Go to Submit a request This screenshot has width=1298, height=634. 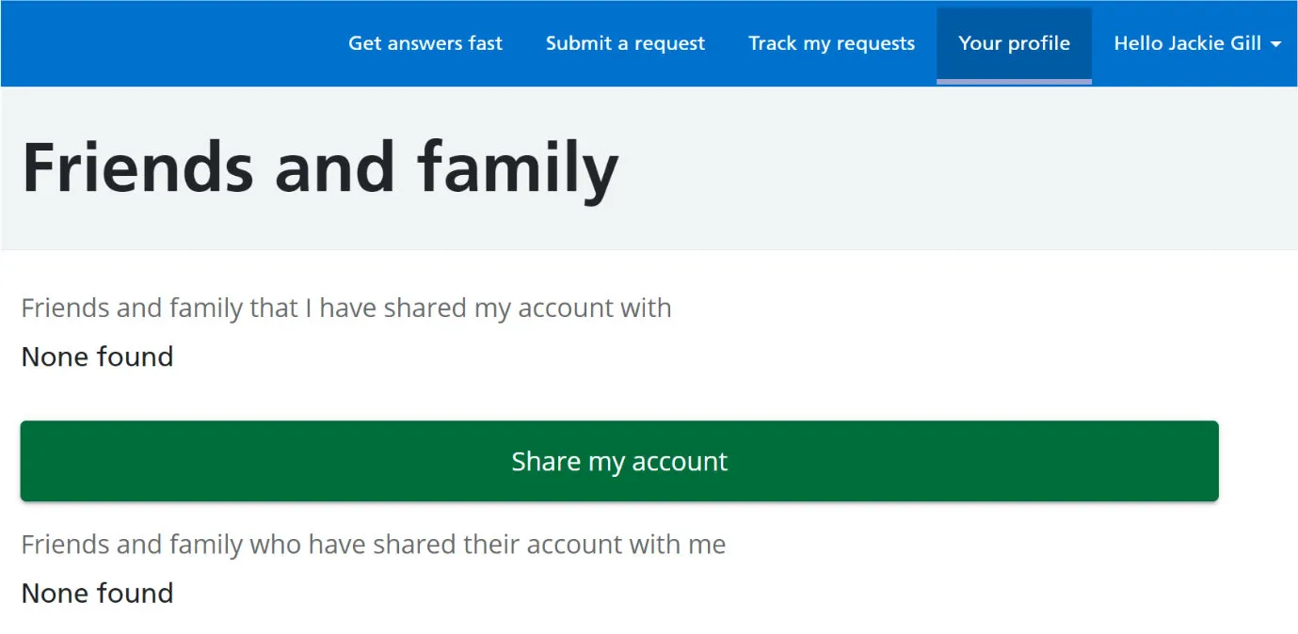click(x=625, y=43)
